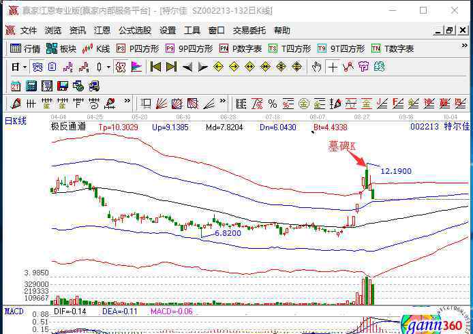Click the Tp=10.3029 indicator value
Viewport: 473px width, 334px height.
coord(119,127)
